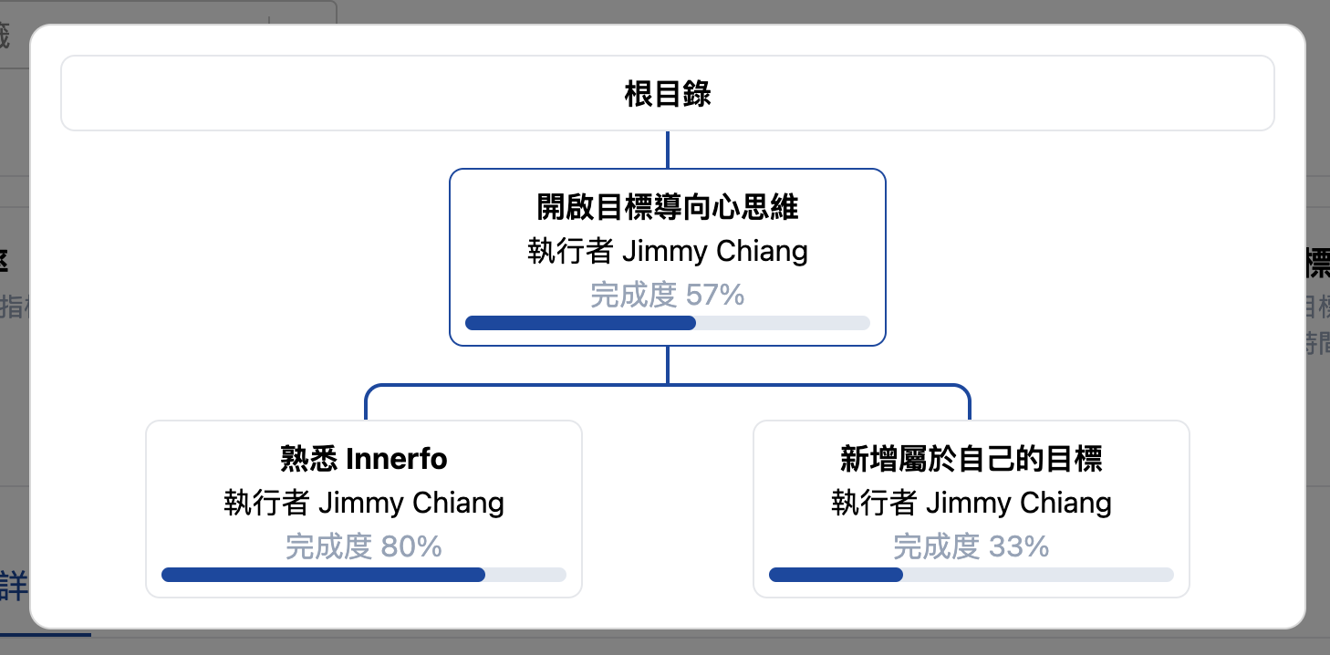Click the 新增屬於自己的目標 title text
This screenshot has width=1330, height=655.
(972, 459)
